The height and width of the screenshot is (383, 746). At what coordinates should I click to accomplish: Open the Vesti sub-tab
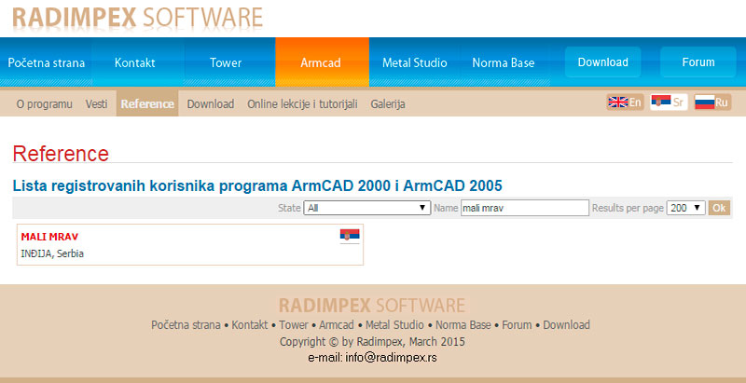(x=96, y=103)
